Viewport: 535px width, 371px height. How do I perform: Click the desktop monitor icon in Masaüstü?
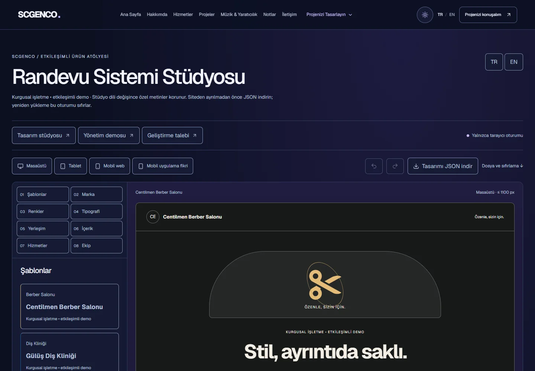[20, 166]
